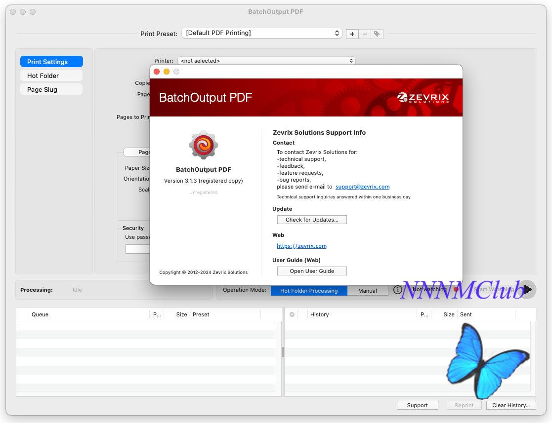
Task: Click the Zevrix Solutions logo in banner
Action: 423,97
